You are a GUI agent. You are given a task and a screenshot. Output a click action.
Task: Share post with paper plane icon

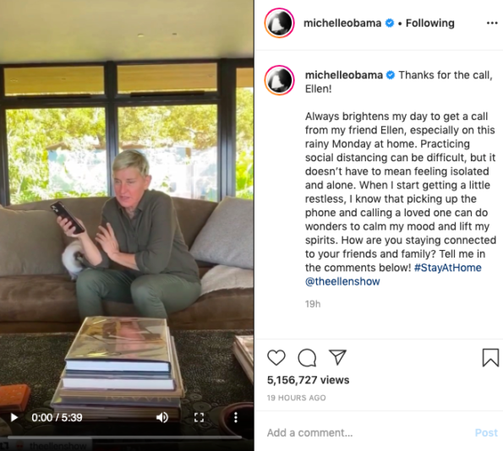[338, 356]
